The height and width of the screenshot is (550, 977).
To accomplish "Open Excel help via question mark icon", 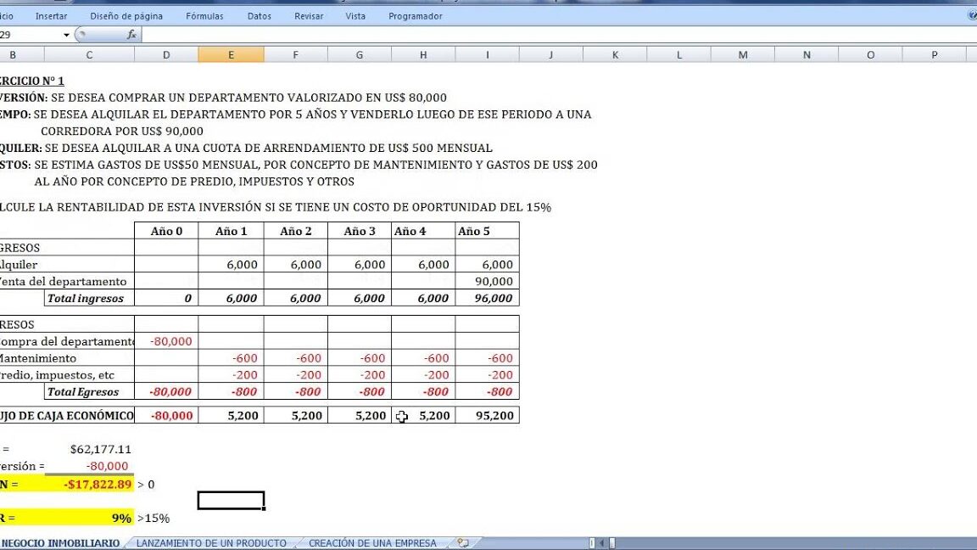I will (972, 15).
